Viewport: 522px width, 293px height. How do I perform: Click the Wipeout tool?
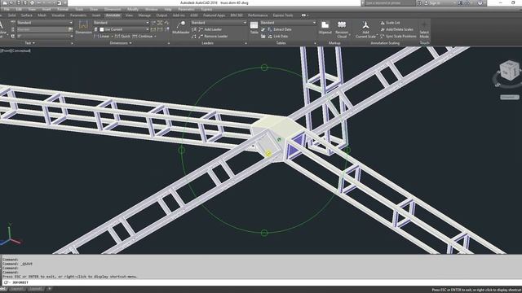click(325, 27)
